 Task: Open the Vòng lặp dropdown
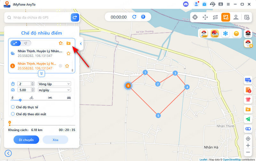click(54, 84)
